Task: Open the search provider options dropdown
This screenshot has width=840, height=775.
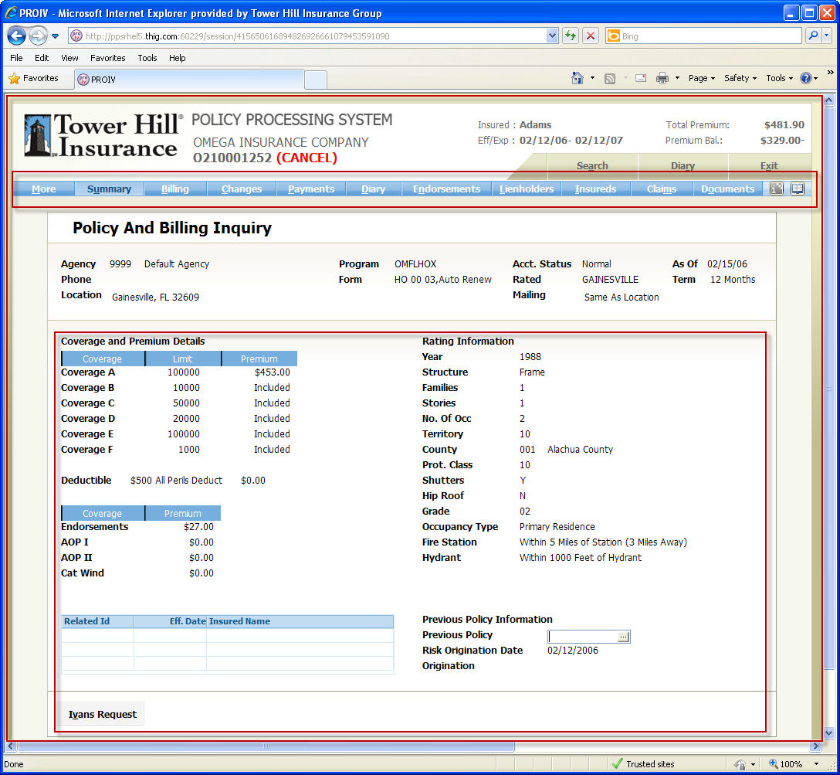Action: tap(826, 36)
